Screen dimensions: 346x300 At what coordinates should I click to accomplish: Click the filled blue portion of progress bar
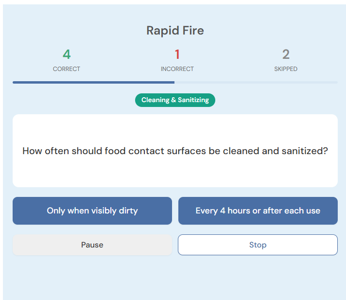coord(94,82)
